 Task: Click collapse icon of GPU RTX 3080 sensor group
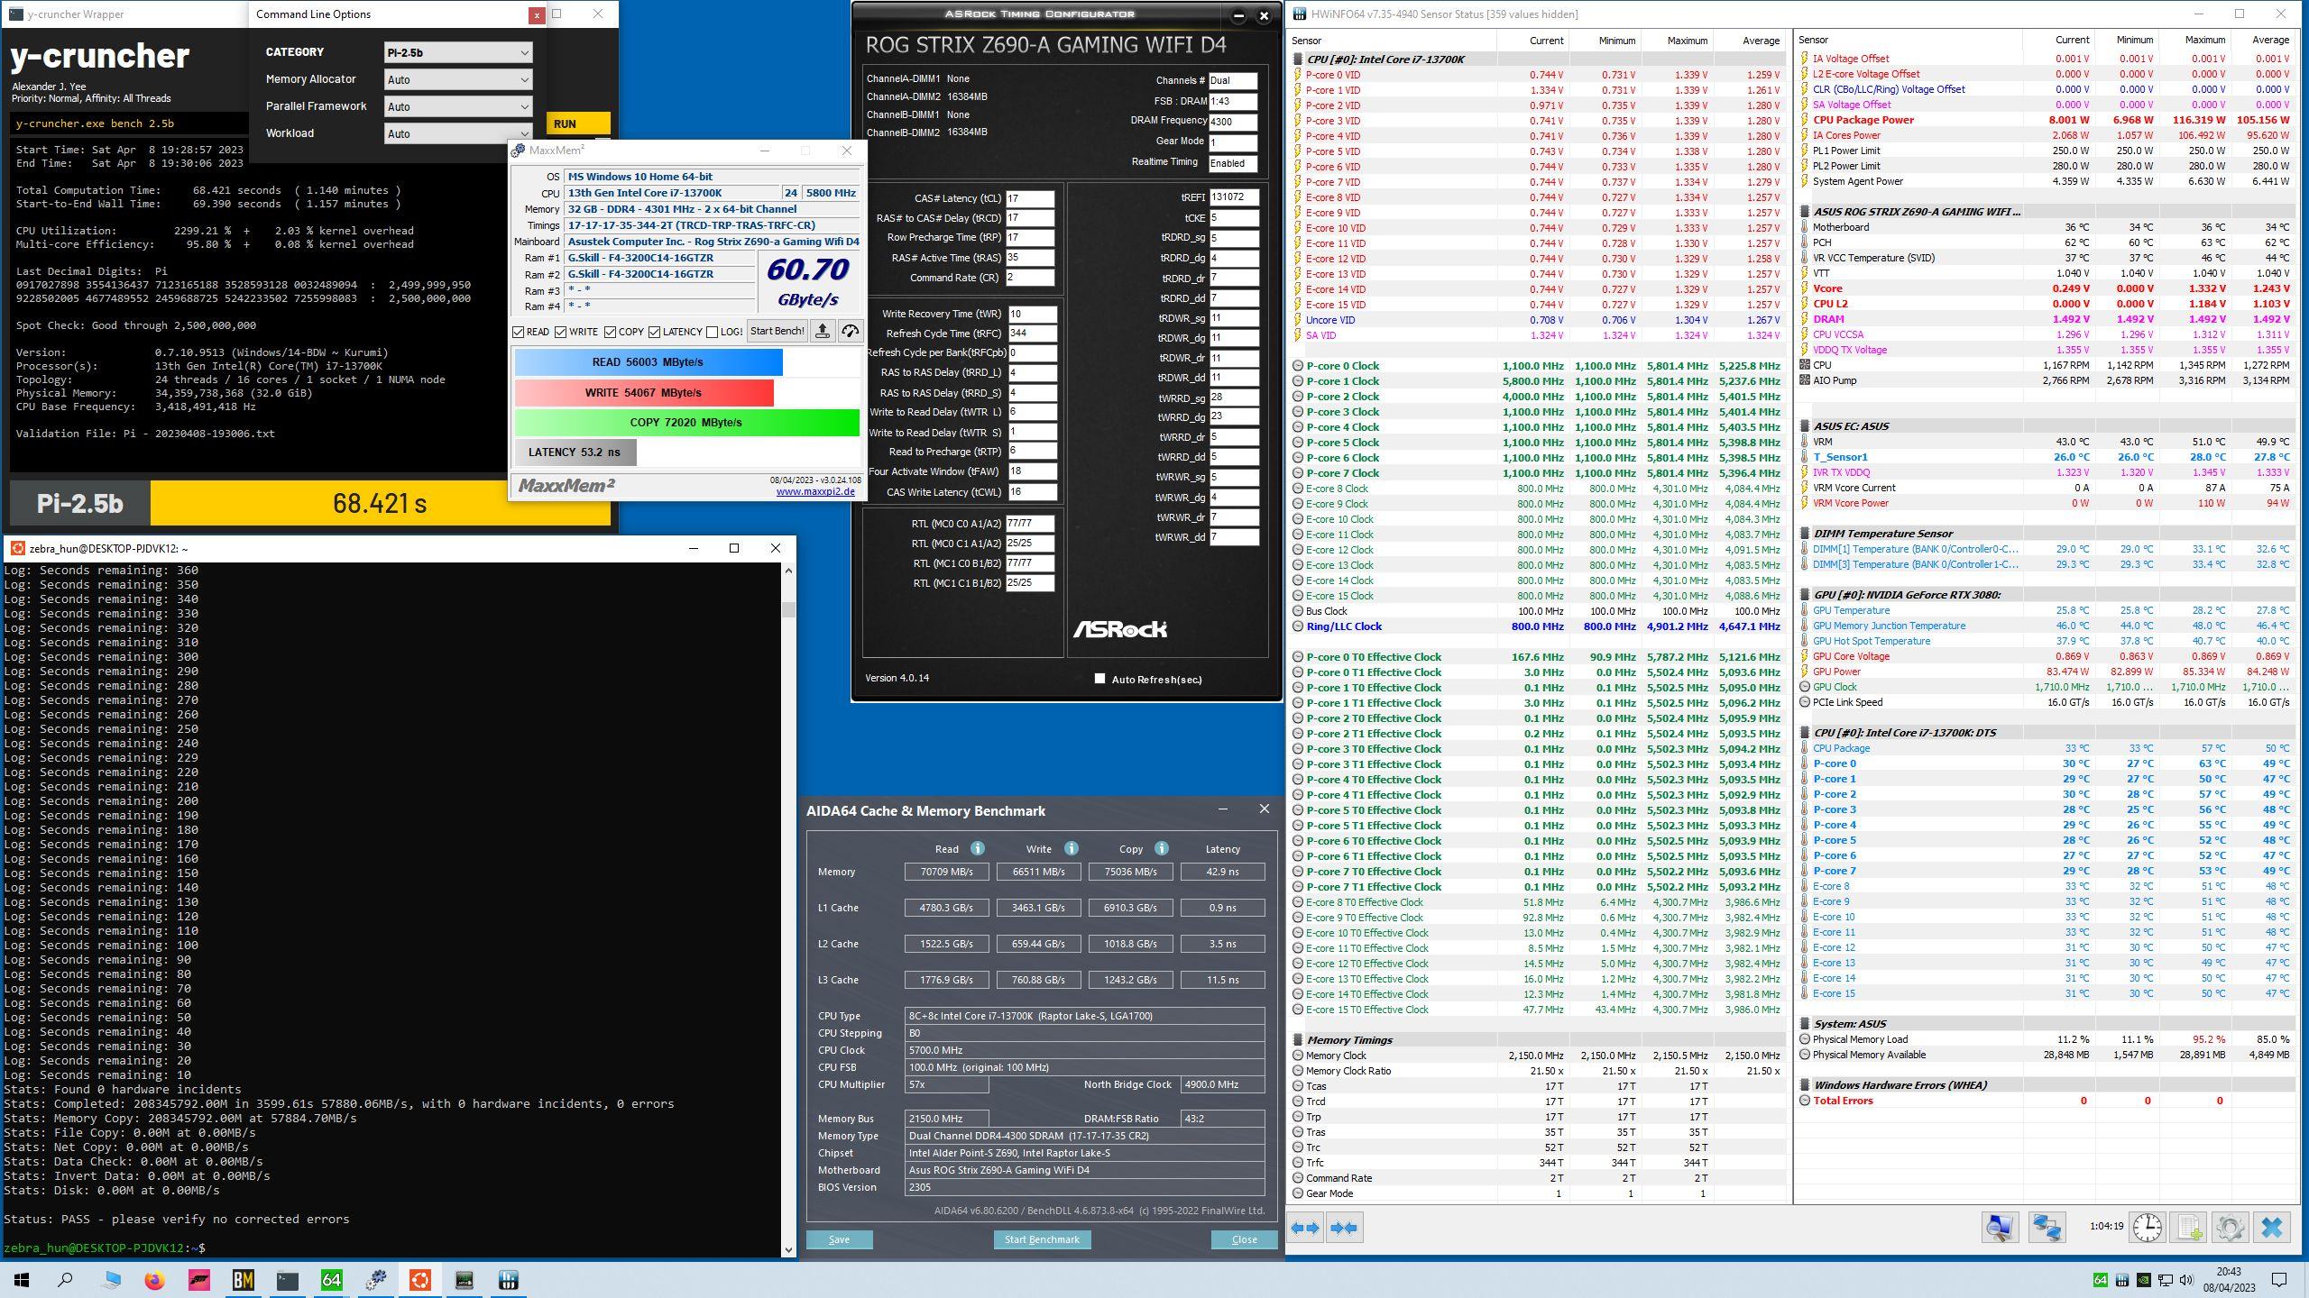pos(1805,595)
